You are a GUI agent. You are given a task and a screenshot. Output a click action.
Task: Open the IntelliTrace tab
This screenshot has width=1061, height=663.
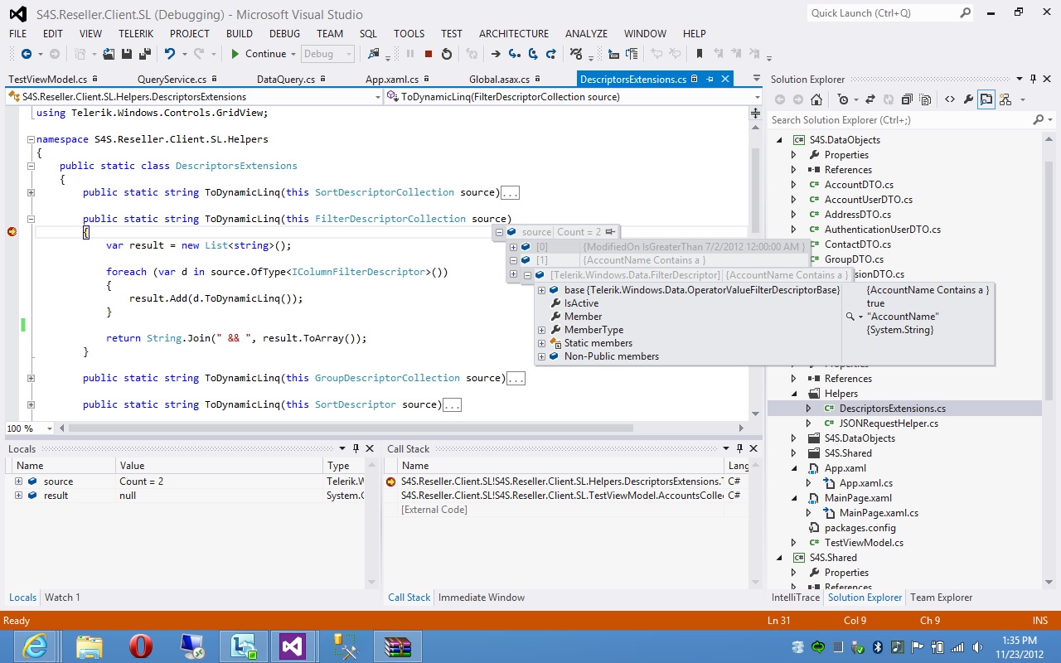coord(795,598)
